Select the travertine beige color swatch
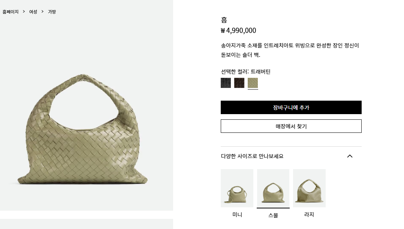The width and height of the screenshot is (404, 229). click(x=253, y=83)
